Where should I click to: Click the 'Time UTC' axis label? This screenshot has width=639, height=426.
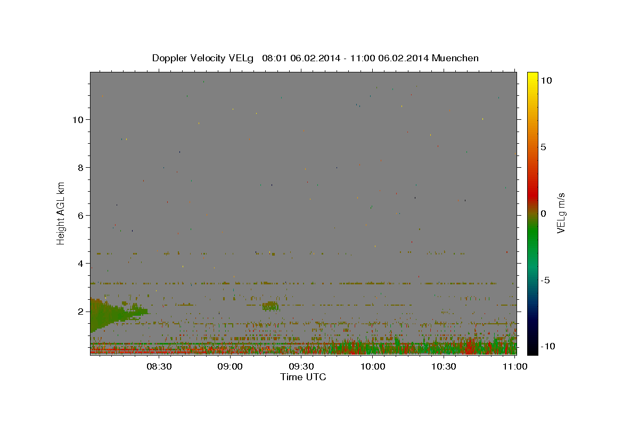(303, 378)
